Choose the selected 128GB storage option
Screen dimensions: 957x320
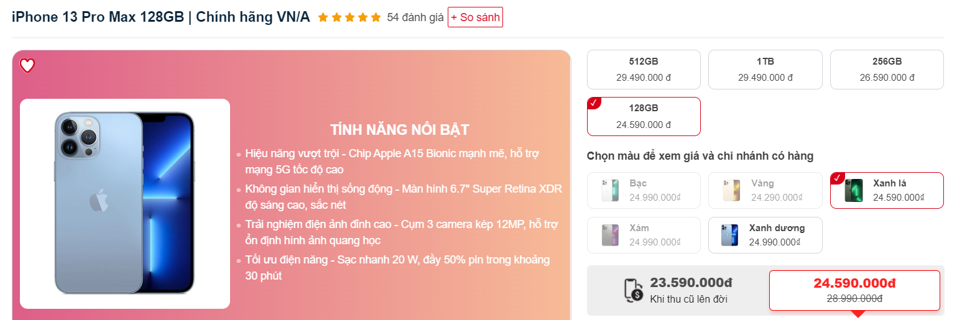(644, 116)
